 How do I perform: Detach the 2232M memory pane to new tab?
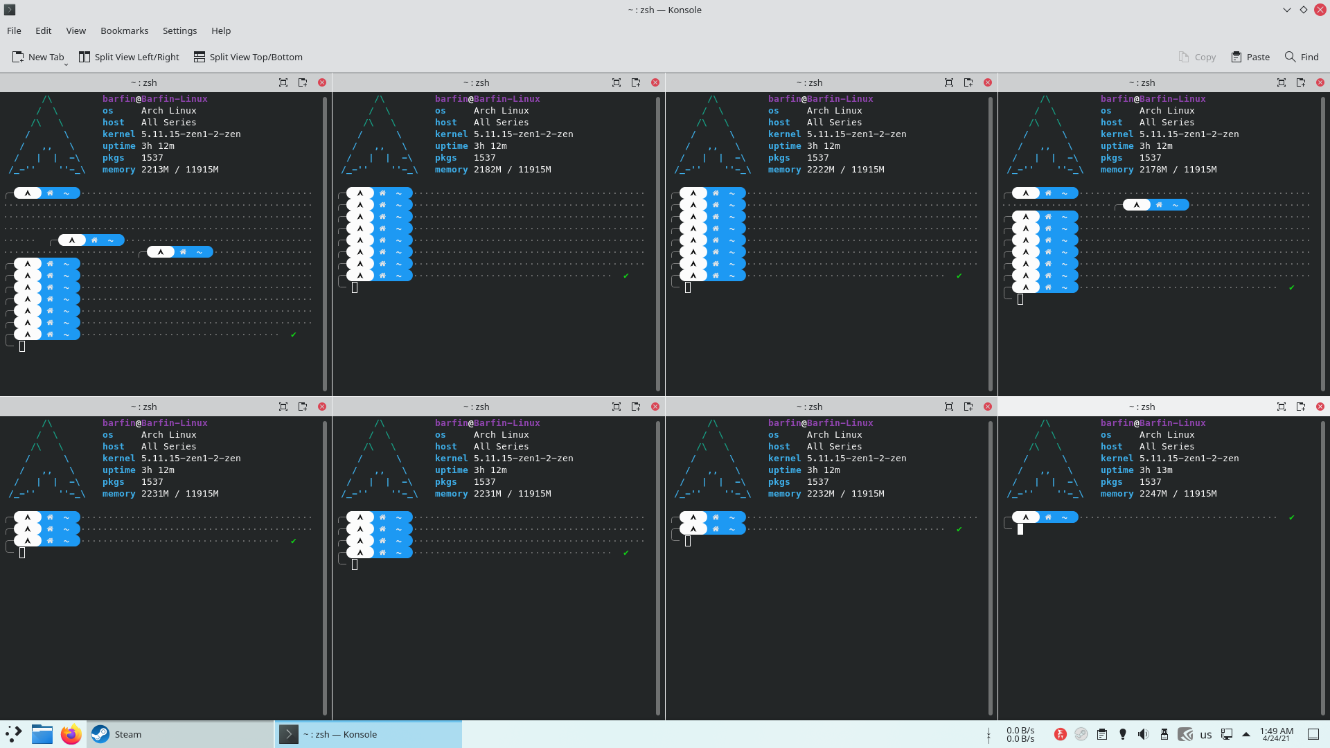[x=968, y=407]
